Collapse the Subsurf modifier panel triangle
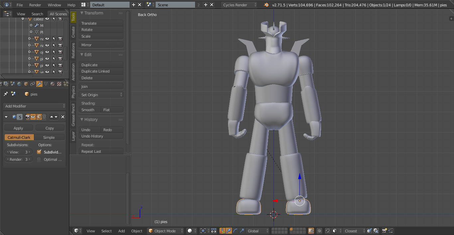Screen dimensions: 454x235 tap(6, 117)
